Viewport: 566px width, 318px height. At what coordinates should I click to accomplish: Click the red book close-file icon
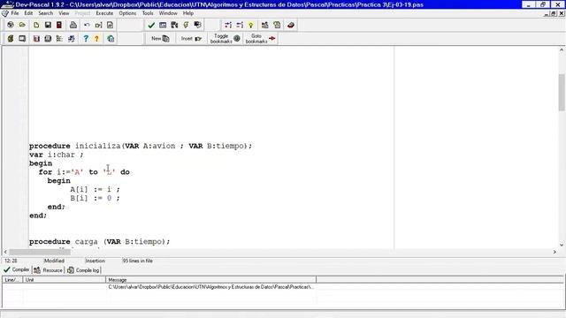(59, 26)
